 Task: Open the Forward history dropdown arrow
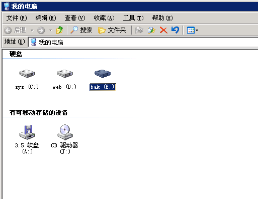click(x=50, y=31)
